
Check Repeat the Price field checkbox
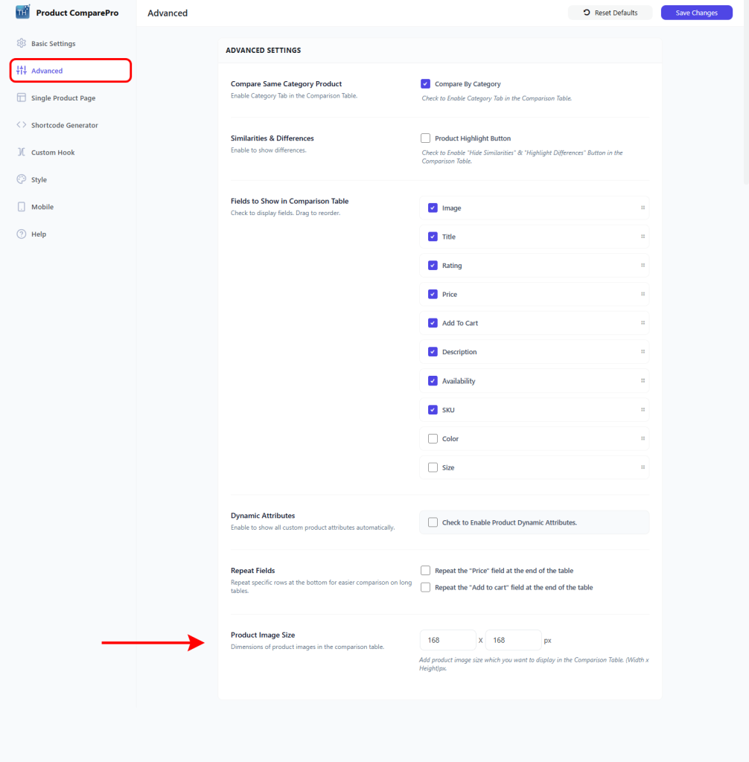426,570
